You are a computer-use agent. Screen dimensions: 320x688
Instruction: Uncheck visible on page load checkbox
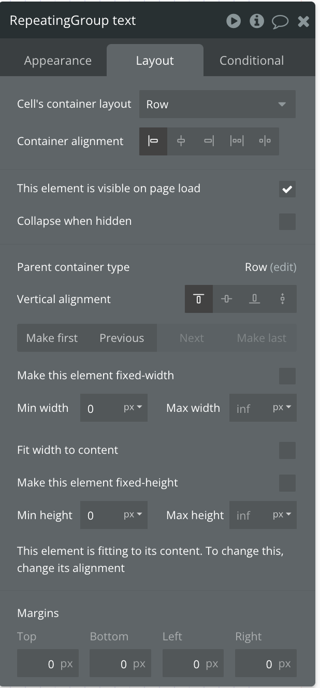287,189
